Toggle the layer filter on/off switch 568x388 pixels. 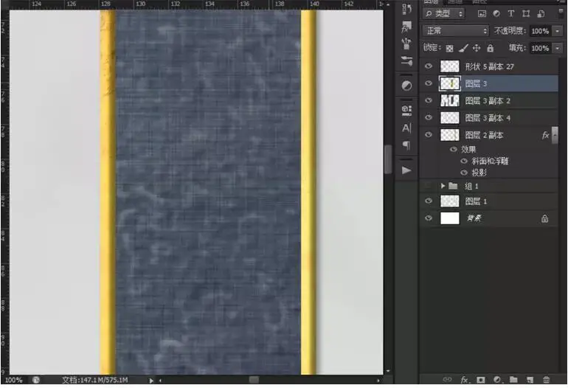click(x=562, y=13)
